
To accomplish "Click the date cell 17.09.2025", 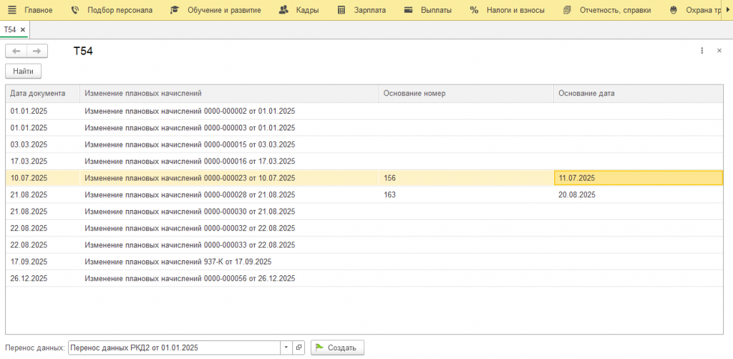I will tap(42, 262).
